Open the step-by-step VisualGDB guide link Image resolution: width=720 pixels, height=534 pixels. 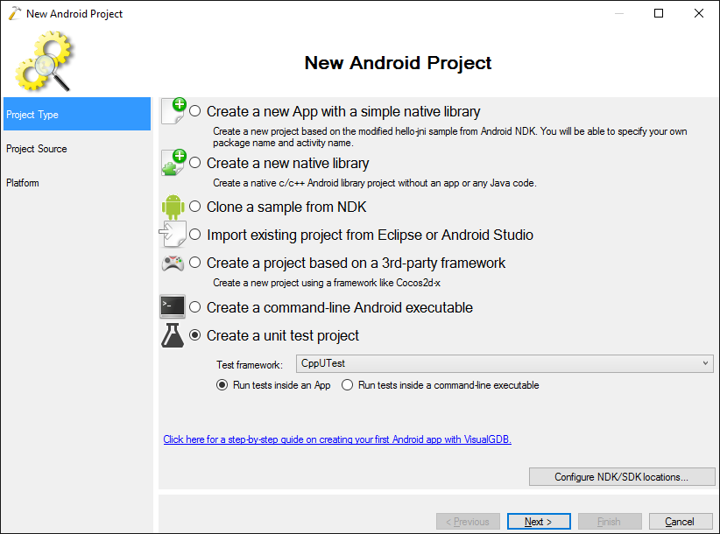pos(337,439)
